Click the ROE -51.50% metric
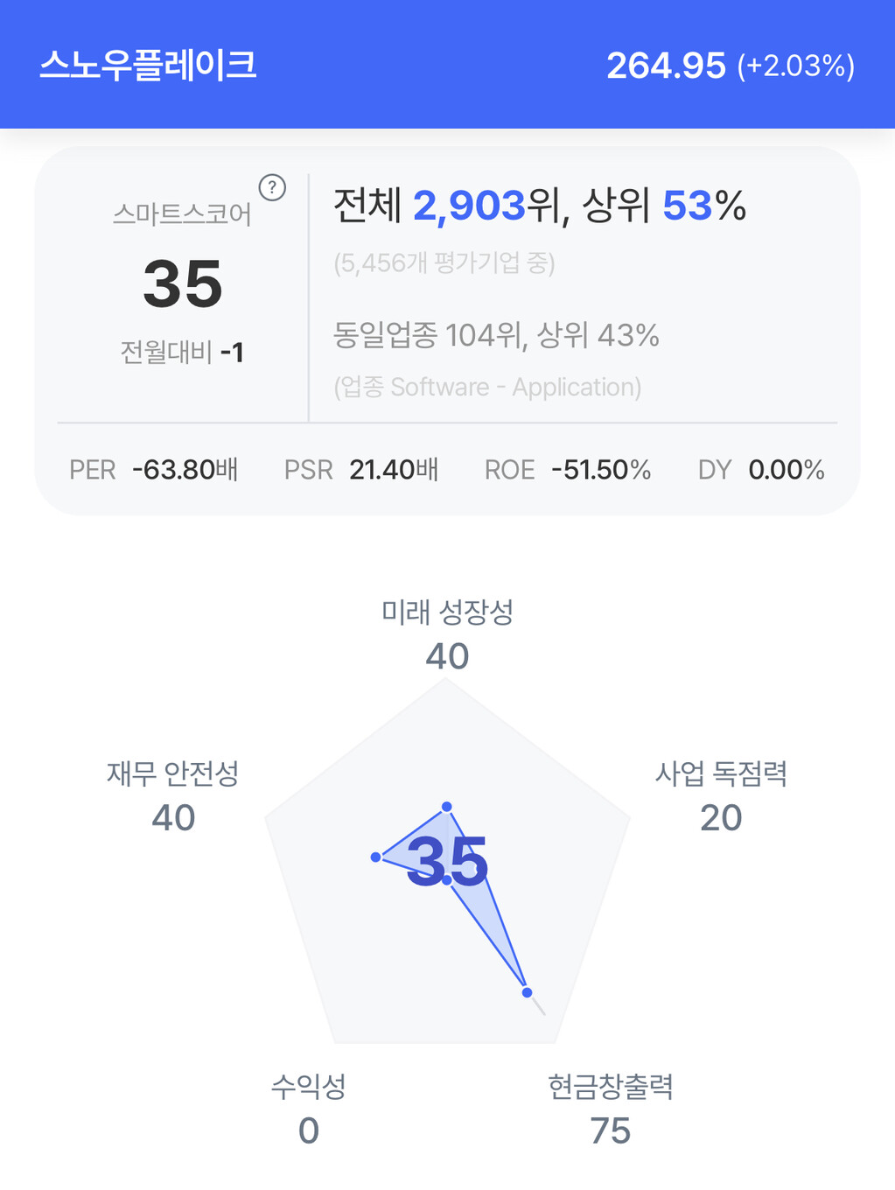895x1190 pixels. click(x=567, y=470)
